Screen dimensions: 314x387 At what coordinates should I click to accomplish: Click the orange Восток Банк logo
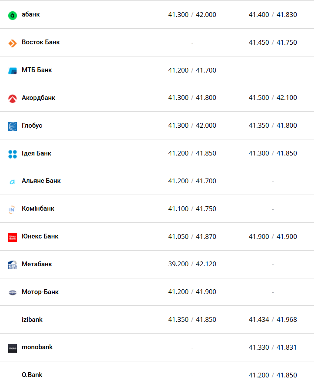pos(13,43)
